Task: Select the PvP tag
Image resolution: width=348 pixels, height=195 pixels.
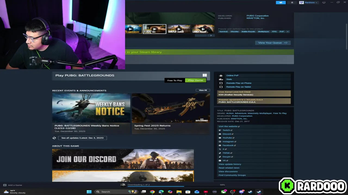Action: point(282,31)
